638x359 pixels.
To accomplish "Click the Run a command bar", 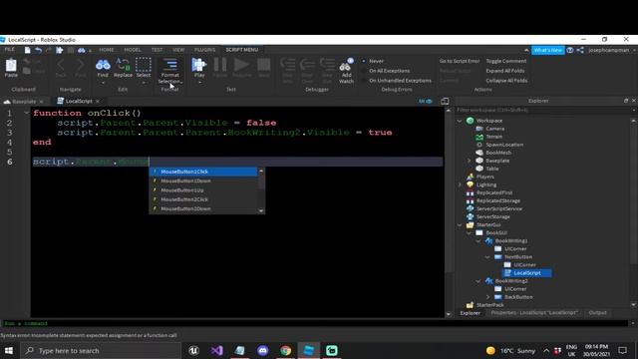I will (x=315, y=323).
